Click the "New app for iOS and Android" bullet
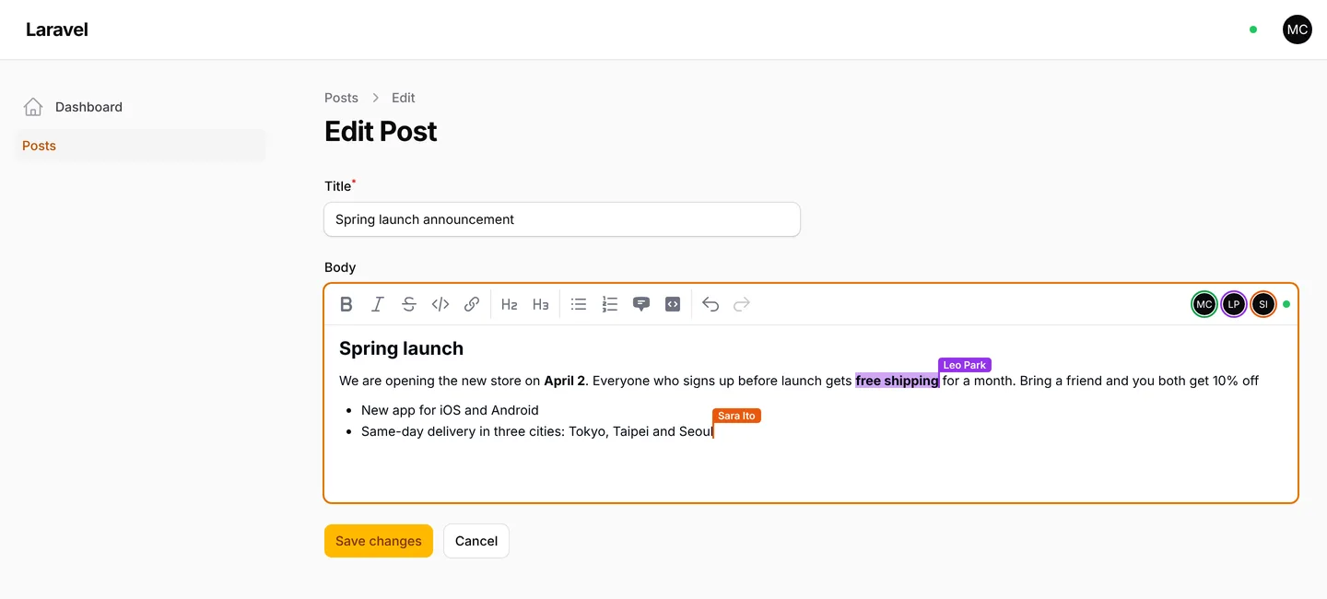Screen dimensions: 1327x599 (x=450, y=410)
